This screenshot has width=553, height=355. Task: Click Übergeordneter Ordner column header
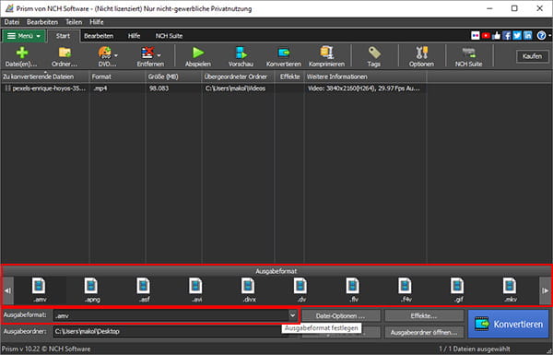point(238,77)
